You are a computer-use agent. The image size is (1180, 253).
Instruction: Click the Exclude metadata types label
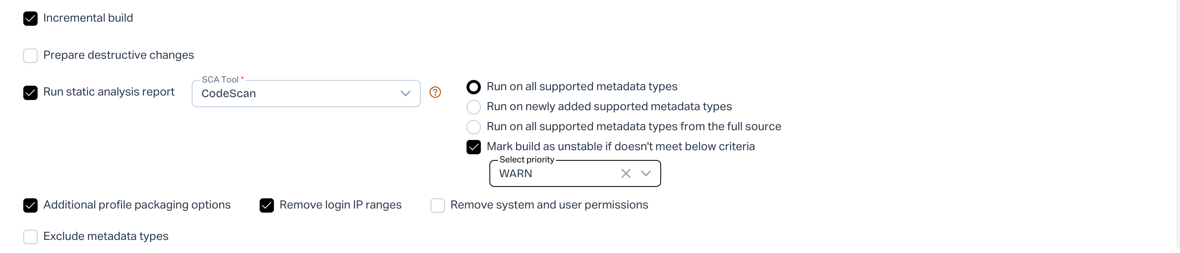point(106,236)
